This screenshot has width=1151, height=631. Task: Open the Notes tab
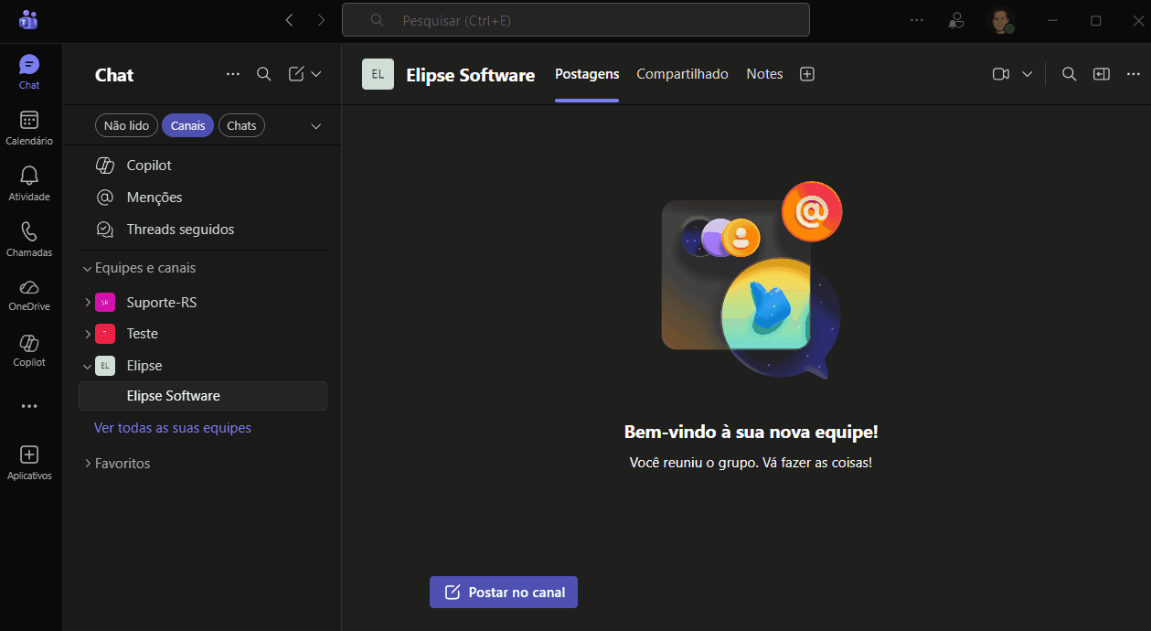coord(764,74)
